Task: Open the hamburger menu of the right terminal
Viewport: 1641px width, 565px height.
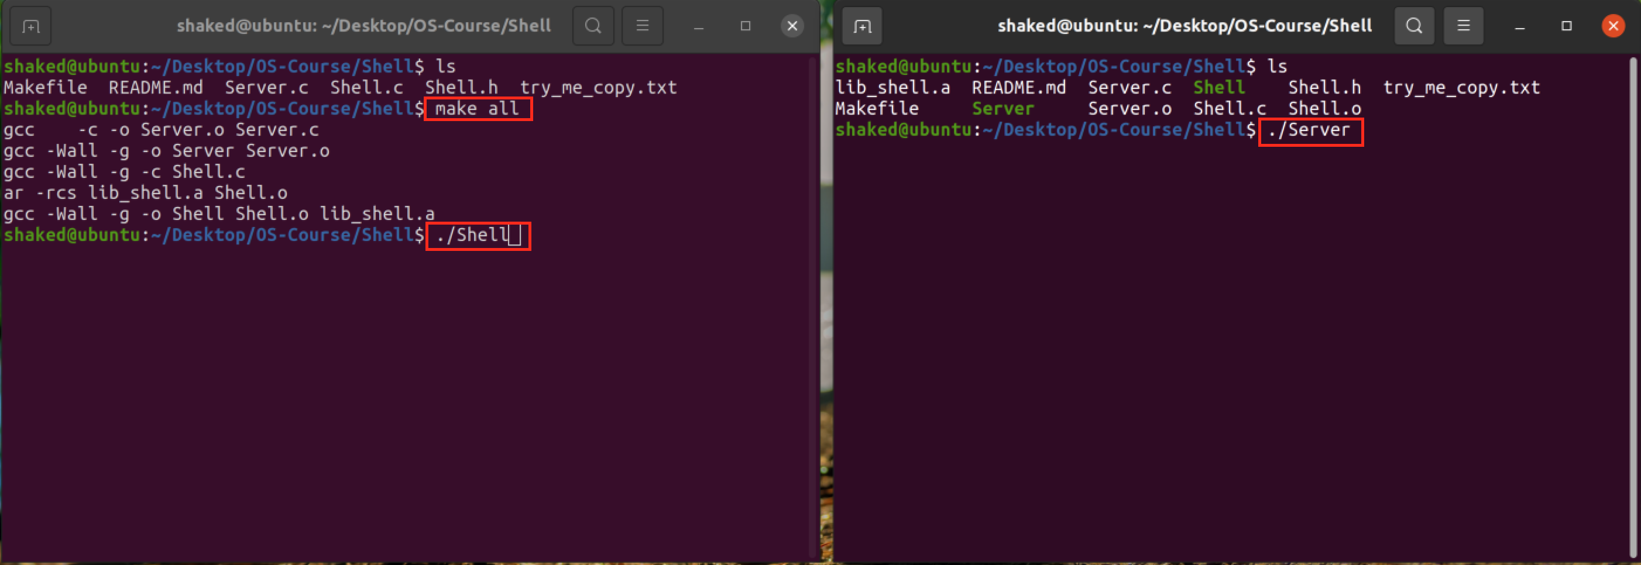Action: (1463, 26)
